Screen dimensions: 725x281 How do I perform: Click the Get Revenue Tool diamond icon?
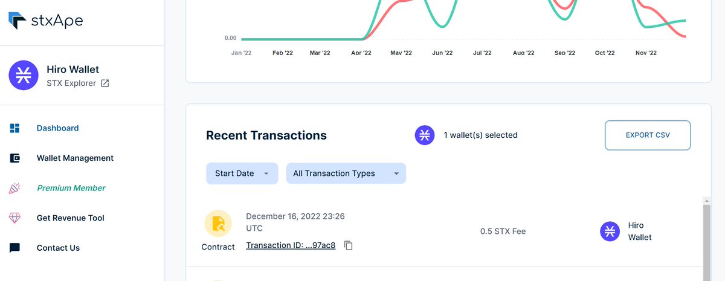pos(15,218)
